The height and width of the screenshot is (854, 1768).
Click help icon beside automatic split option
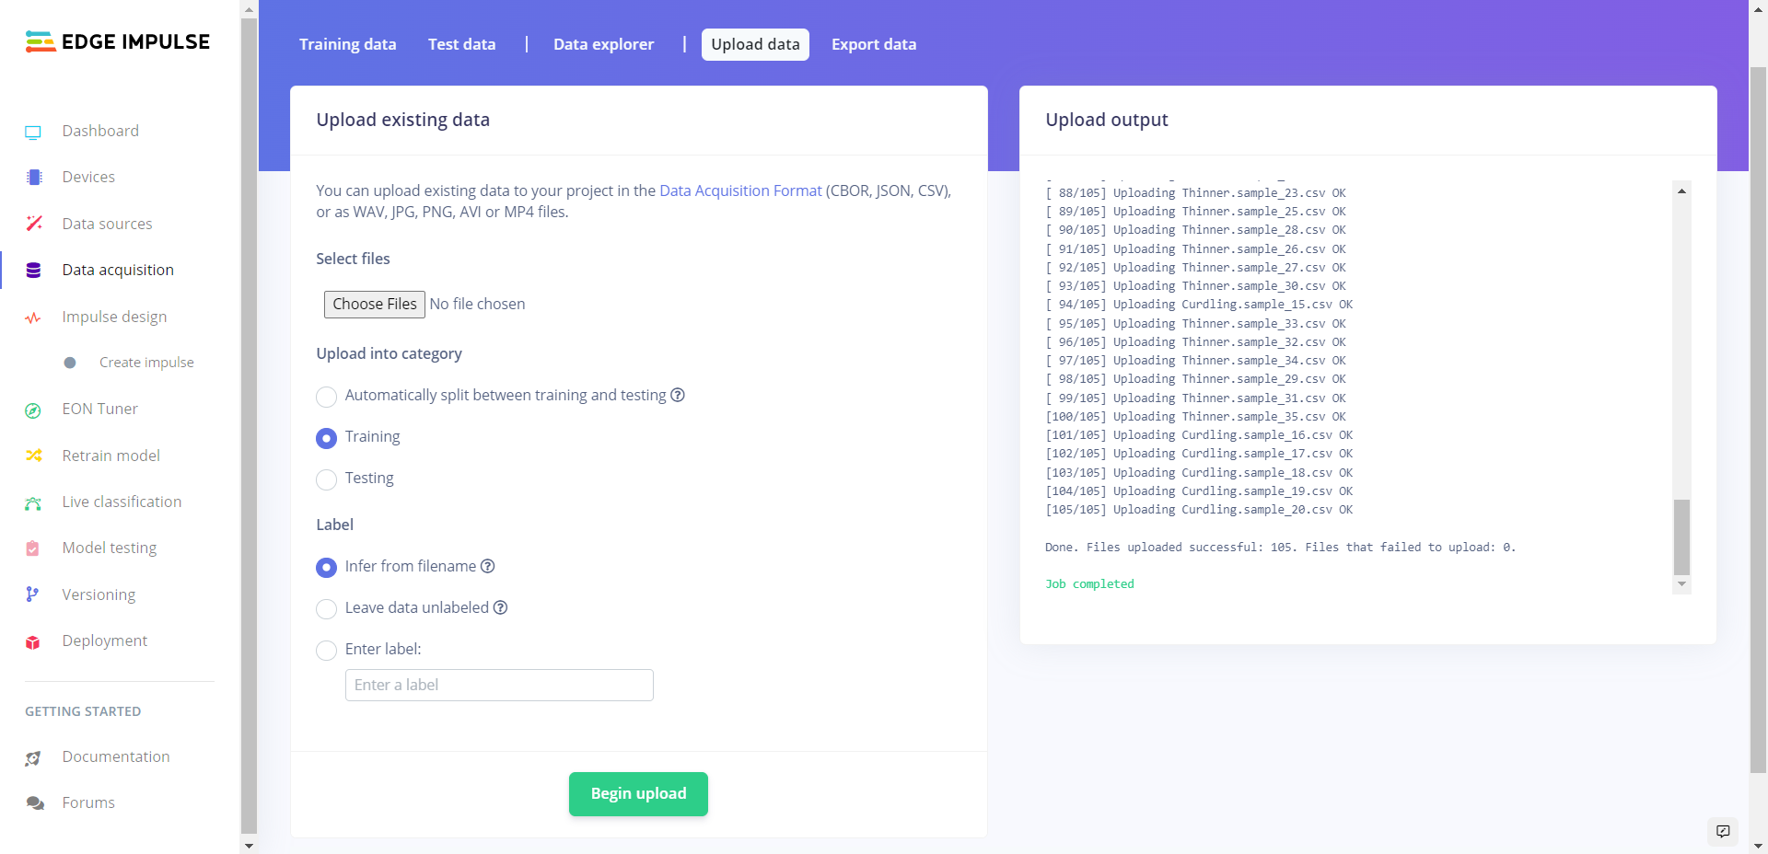(x=678, y=395)
